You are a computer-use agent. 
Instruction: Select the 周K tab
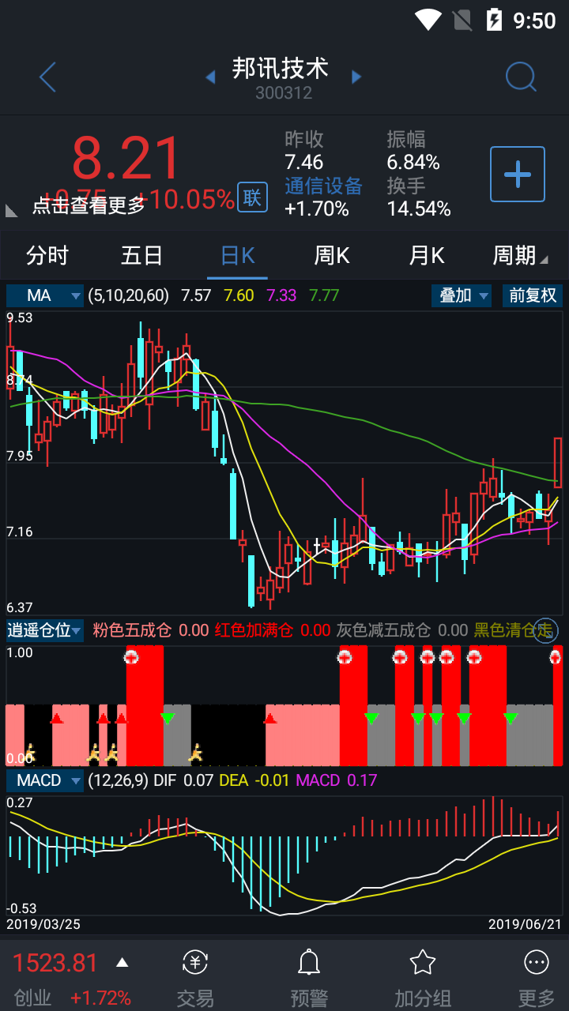[x=332, y=255]
